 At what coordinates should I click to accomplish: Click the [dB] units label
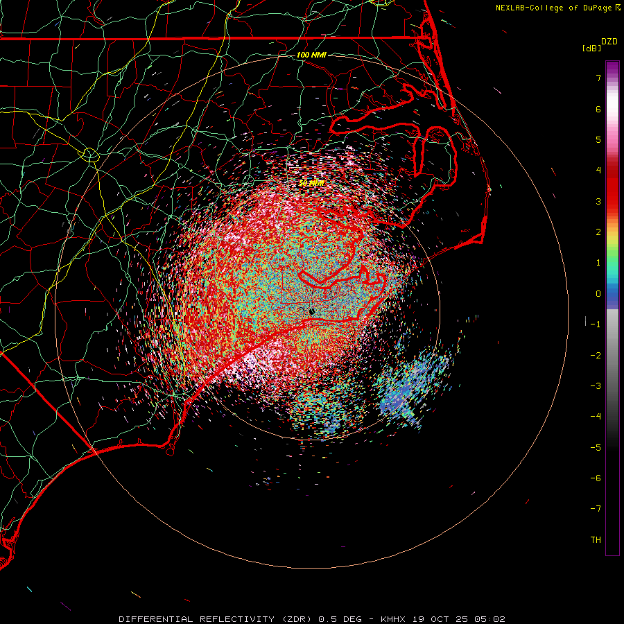(x=592, y=48)
